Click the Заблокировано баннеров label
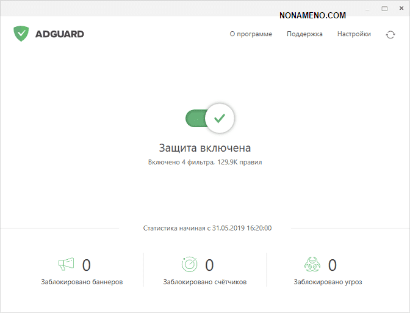410x313 pixels. (82, 282)
